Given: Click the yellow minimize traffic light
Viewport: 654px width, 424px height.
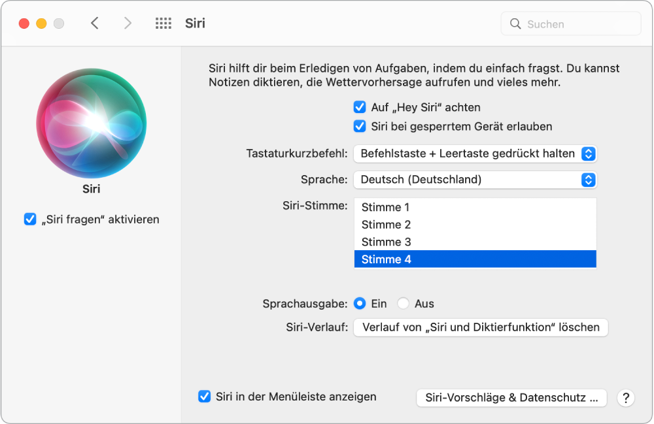Looking at the screenshot, I should click(x=41, y=22).
